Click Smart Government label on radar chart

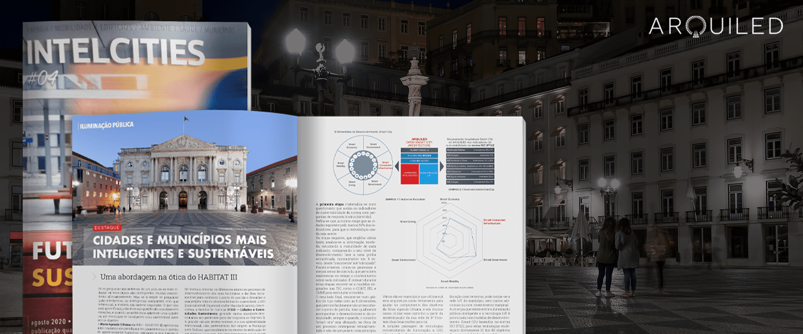tap(495, 260)
